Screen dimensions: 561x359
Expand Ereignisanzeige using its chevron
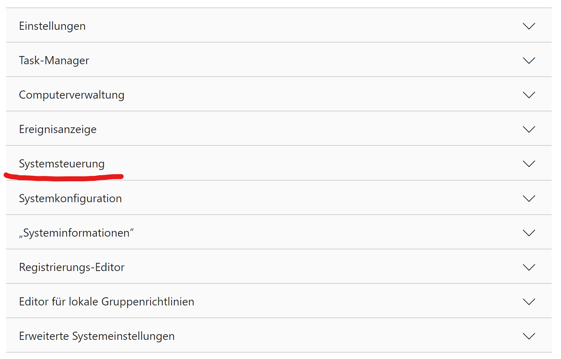click(529, 129)
